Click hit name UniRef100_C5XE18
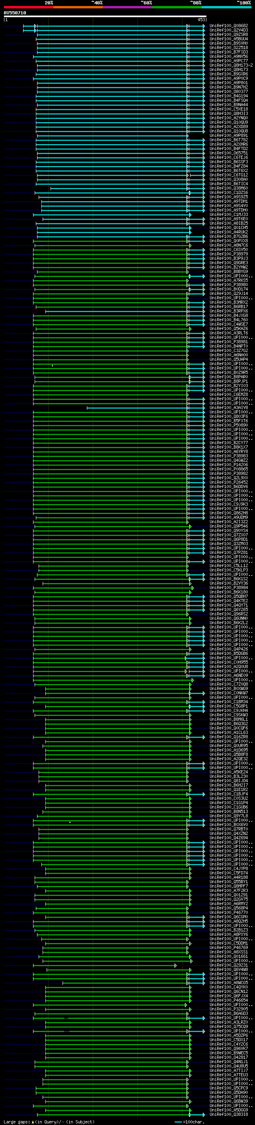Image resolution: width=255 pixels, height=1125 pixels. tap(229, 109)
